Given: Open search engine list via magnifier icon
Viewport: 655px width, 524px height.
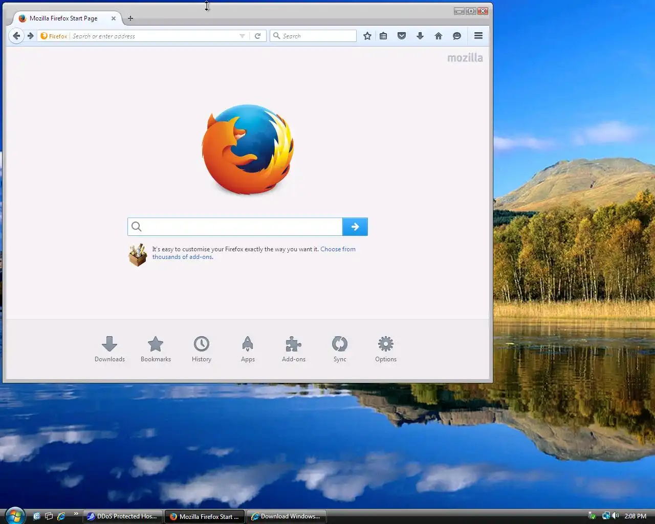Looking at the screenshot, I should pos(276,36).
